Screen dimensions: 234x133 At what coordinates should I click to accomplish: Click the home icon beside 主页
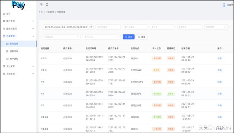pyautogui.click(x=4, y=14)
